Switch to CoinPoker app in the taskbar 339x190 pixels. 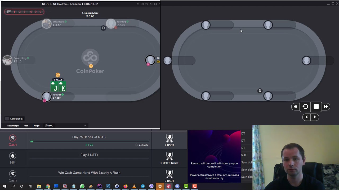tap(169, 186)
